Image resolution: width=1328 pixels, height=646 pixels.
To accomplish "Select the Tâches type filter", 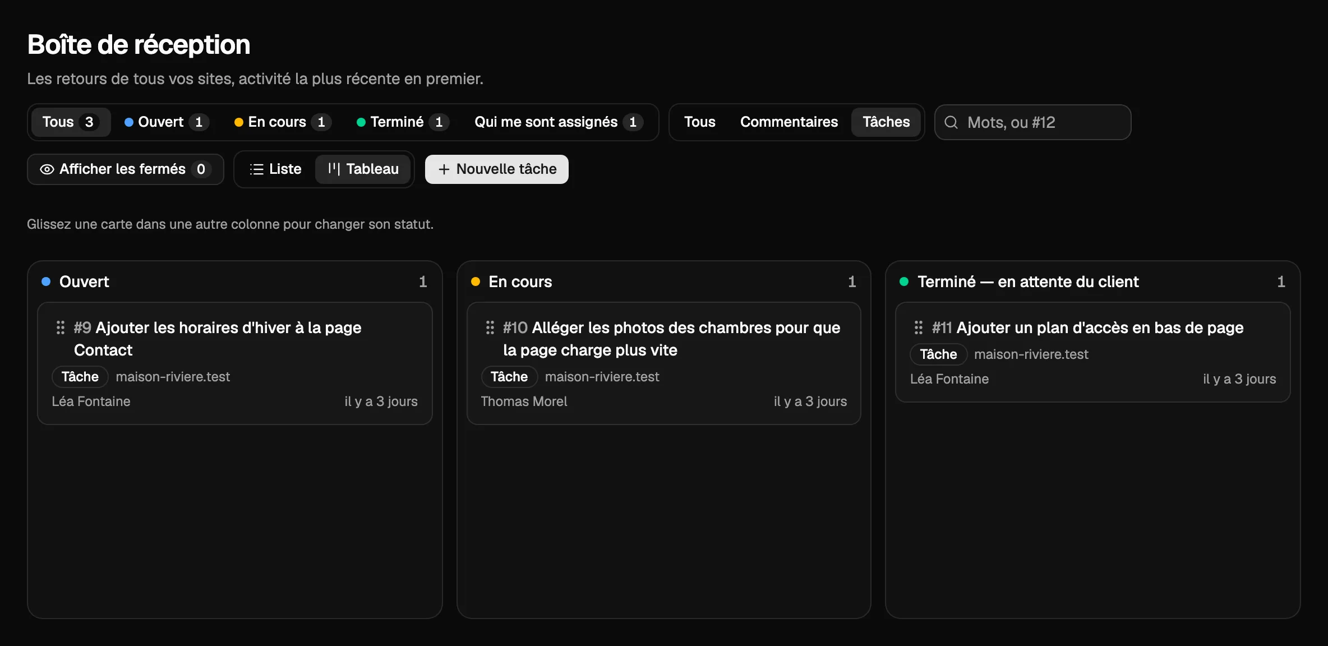I will coord(886,122).
